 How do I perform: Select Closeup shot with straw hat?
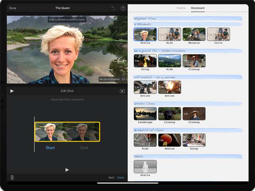pyautogui.click(x=194, y=114)
